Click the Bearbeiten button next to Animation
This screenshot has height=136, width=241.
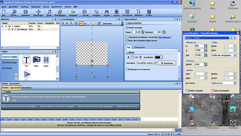click(167, 63)
